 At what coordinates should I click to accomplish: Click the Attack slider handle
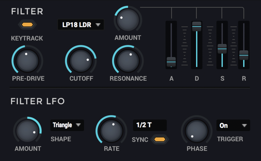[171, 61]
